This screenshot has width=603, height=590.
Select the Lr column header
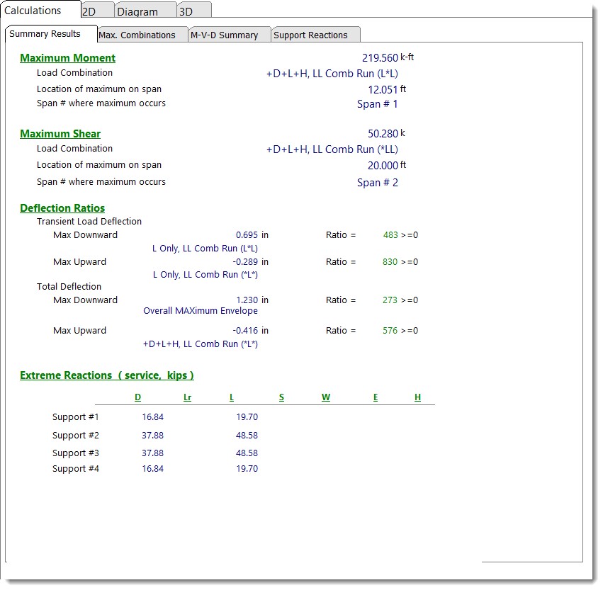tap(187, 397)
